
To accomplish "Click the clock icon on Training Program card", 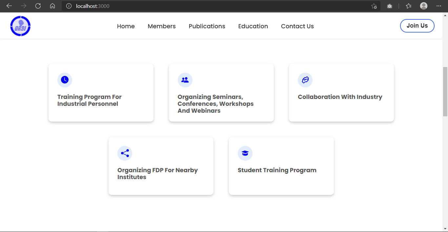I will 65,80.
